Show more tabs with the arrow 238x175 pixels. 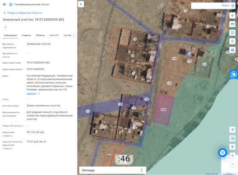point(74,36)
